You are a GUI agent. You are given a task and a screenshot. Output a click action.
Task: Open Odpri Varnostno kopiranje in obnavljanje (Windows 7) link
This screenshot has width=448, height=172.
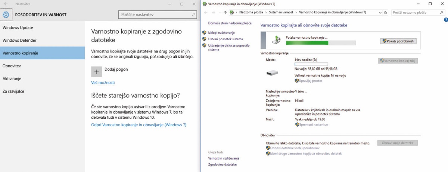coord(139,125)
